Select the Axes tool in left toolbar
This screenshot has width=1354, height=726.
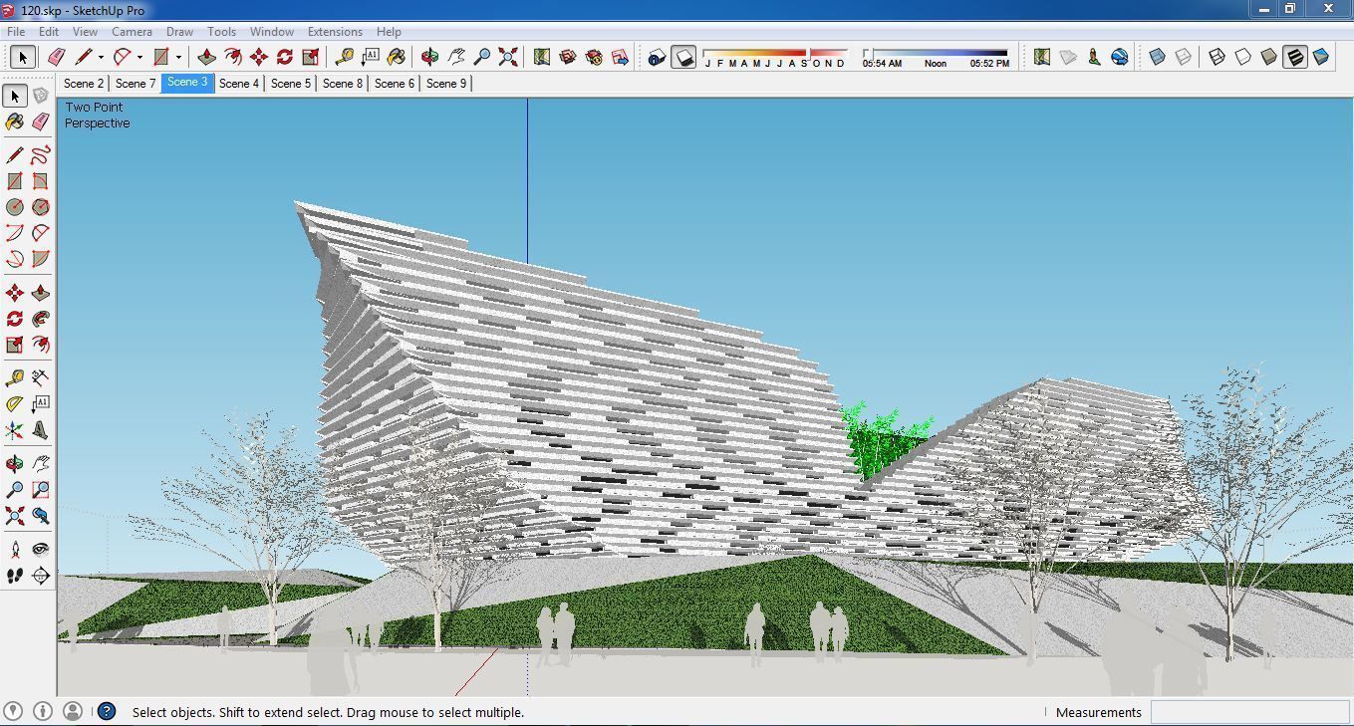14,429
